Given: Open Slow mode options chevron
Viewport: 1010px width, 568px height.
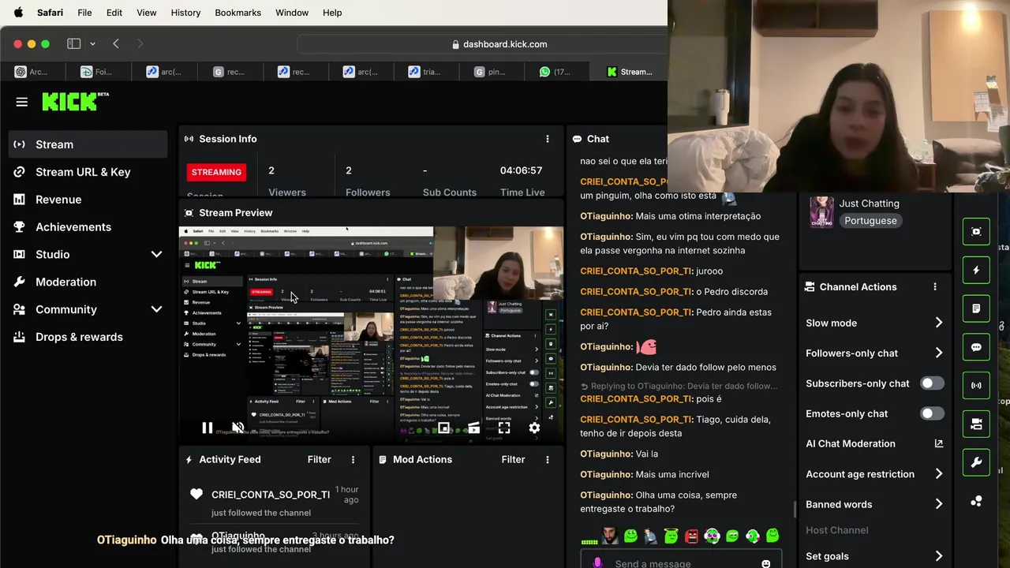Looking at the screenshot, I should 938,323.
